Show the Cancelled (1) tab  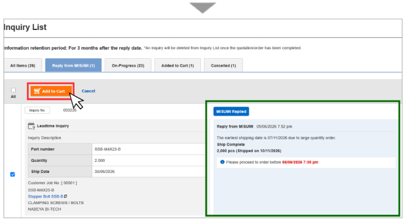point(223,66)
